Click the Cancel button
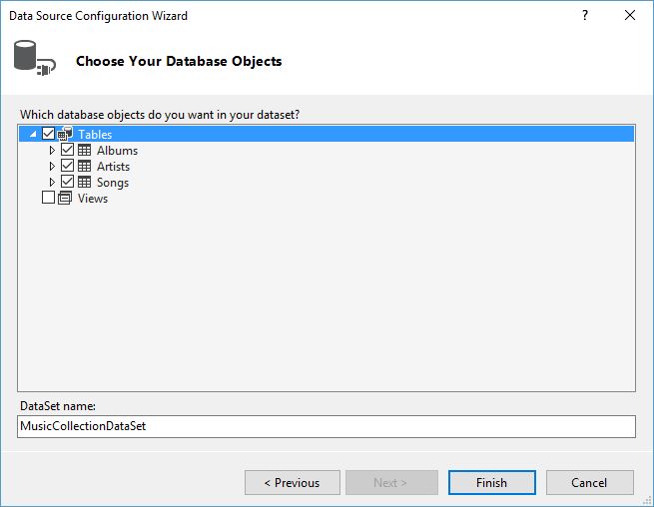The height and width of the screenshot is (507, 654). 589,483
